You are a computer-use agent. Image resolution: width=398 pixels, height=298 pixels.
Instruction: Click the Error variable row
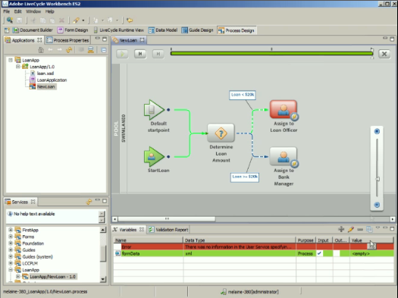(253, 246)
